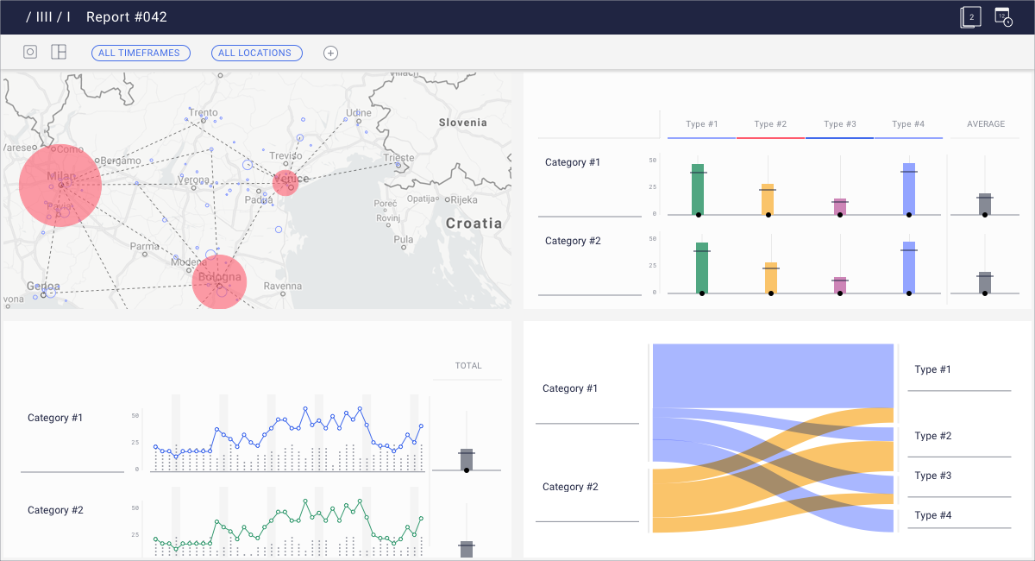Switch to the grid layout icon
This screenshot has height=561, width=1035.
(x=59, y=52)
